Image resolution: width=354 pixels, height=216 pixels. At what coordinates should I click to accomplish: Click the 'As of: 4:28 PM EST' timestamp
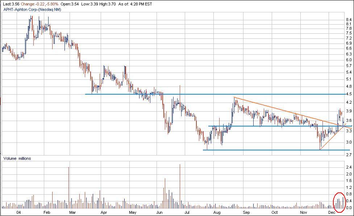135,4
